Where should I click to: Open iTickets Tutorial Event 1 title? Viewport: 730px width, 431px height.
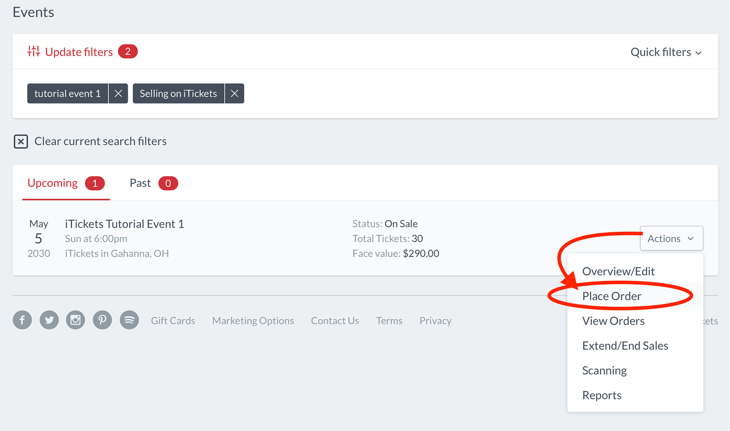click(x=125, y=224)
